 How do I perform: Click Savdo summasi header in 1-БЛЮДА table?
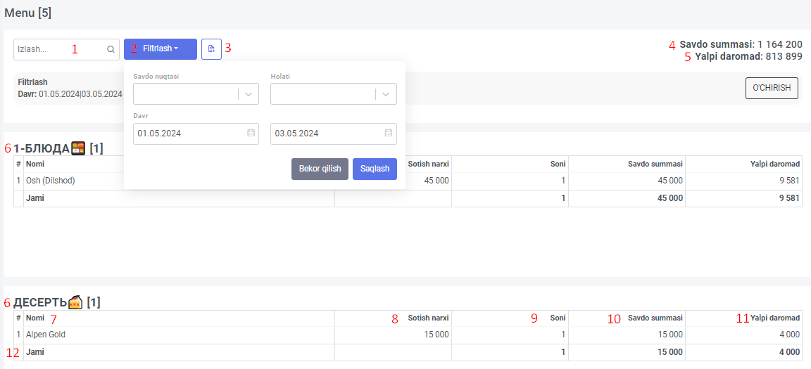click(x=655, y=164)
